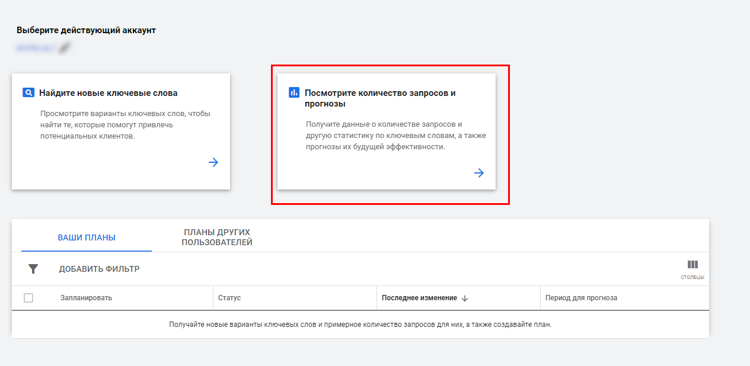750x366 pixels.
Task: Click the pencil icon beside the account name
Action: click(65, 47)
